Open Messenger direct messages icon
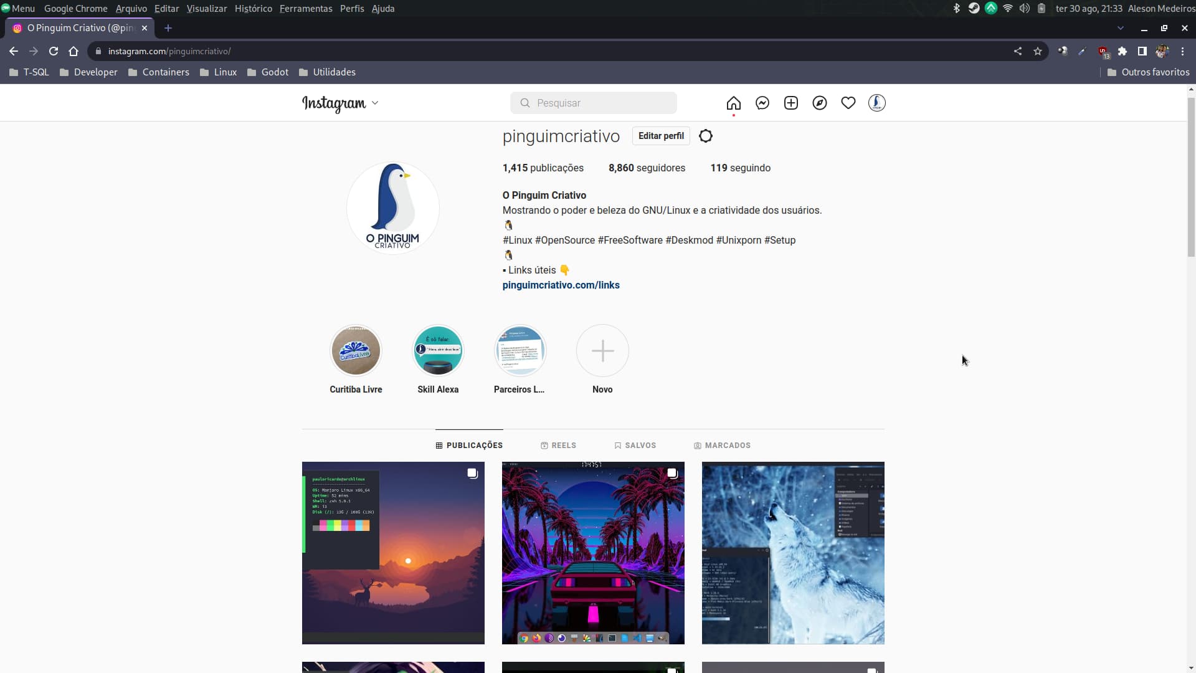The height and width of the screenshot is (673, 1196). pos(762,103)
